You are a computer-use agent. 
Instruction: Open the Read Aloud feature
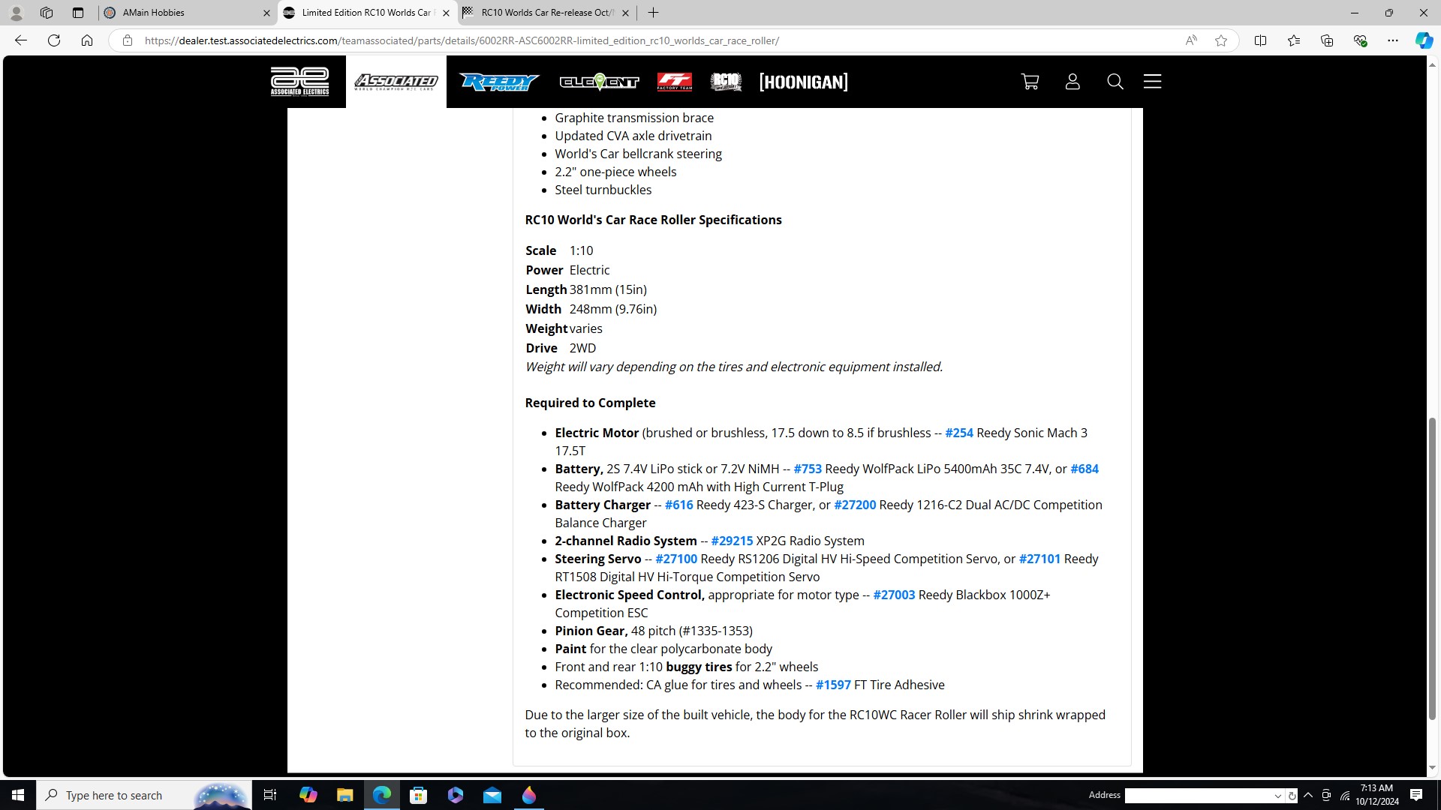tap(1191, 40)
